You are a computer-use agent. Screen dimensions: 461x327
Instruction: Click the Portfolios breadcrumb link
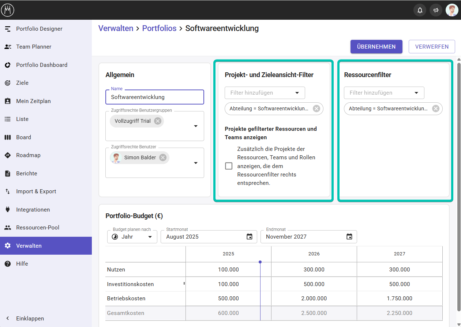[x=159, y=28]
